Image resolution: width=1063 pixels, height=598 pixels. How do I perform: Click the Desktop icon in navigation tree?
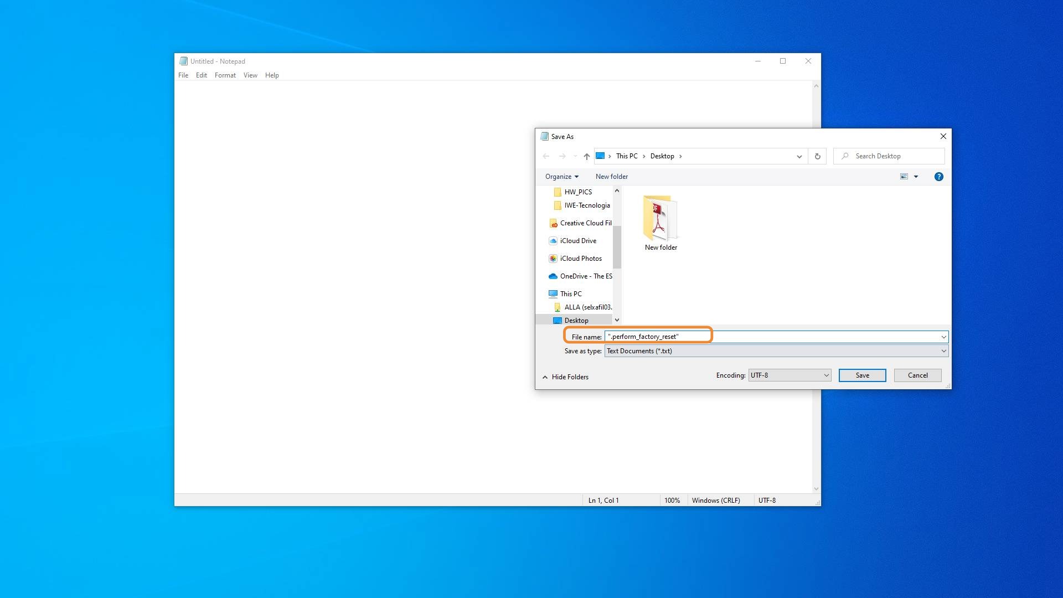tap(558, 321)
